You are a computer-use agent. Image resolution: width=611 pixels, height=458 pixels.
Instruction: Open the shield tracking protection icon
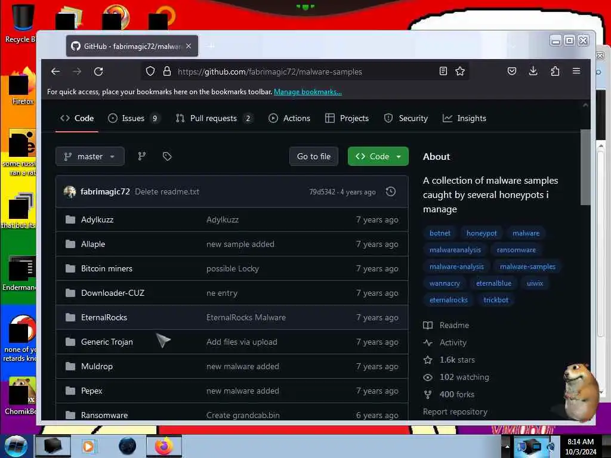click(x=150, y=72)
